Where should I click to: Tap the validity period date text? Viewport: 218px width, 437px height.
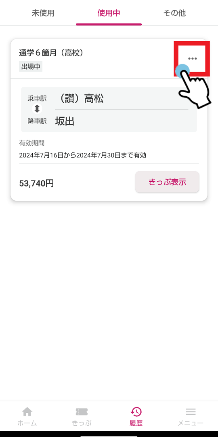click(83, 155)
